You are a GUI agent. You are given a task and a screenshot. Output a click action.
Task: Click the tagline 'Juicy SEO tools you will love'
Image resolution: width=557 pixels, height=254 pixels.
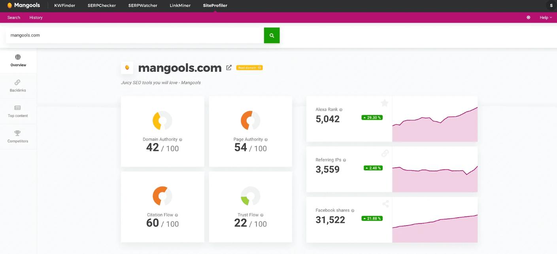tap(149, 83)
